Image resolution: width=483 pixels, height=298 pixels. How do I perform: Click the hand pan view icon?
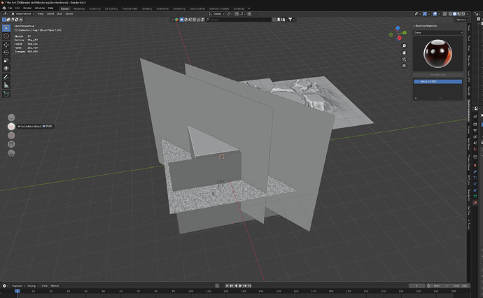404,52
